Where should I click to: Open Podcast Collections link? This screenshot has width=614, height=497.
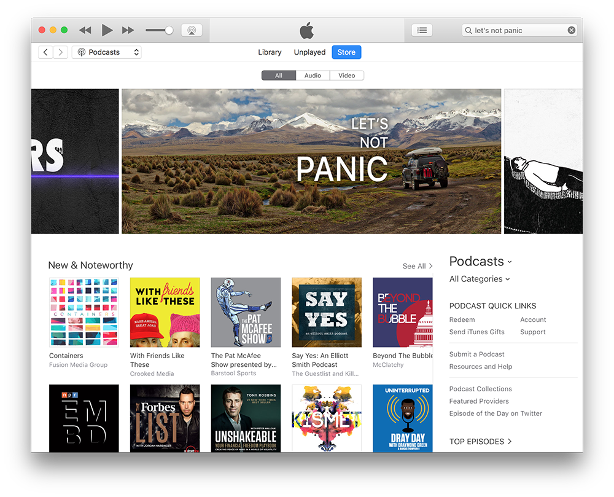(x=481, y=389)
